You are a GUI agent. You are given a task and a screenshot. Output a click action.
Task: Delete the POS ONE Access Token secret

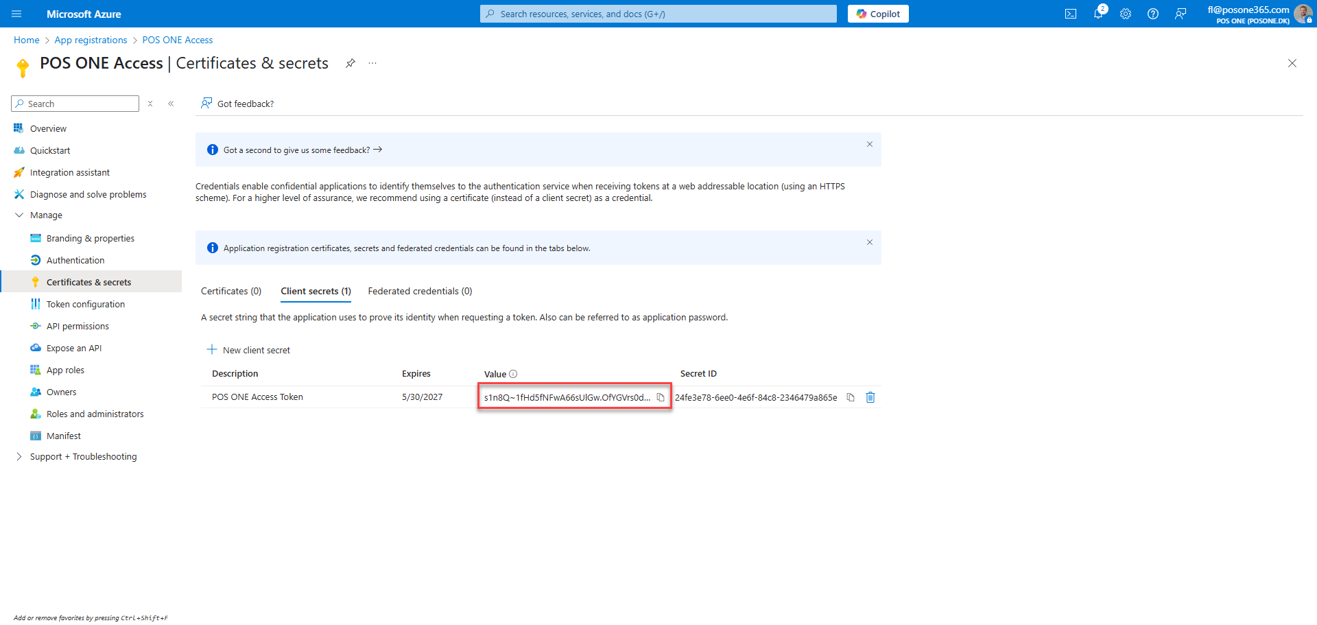pos(870,397)
